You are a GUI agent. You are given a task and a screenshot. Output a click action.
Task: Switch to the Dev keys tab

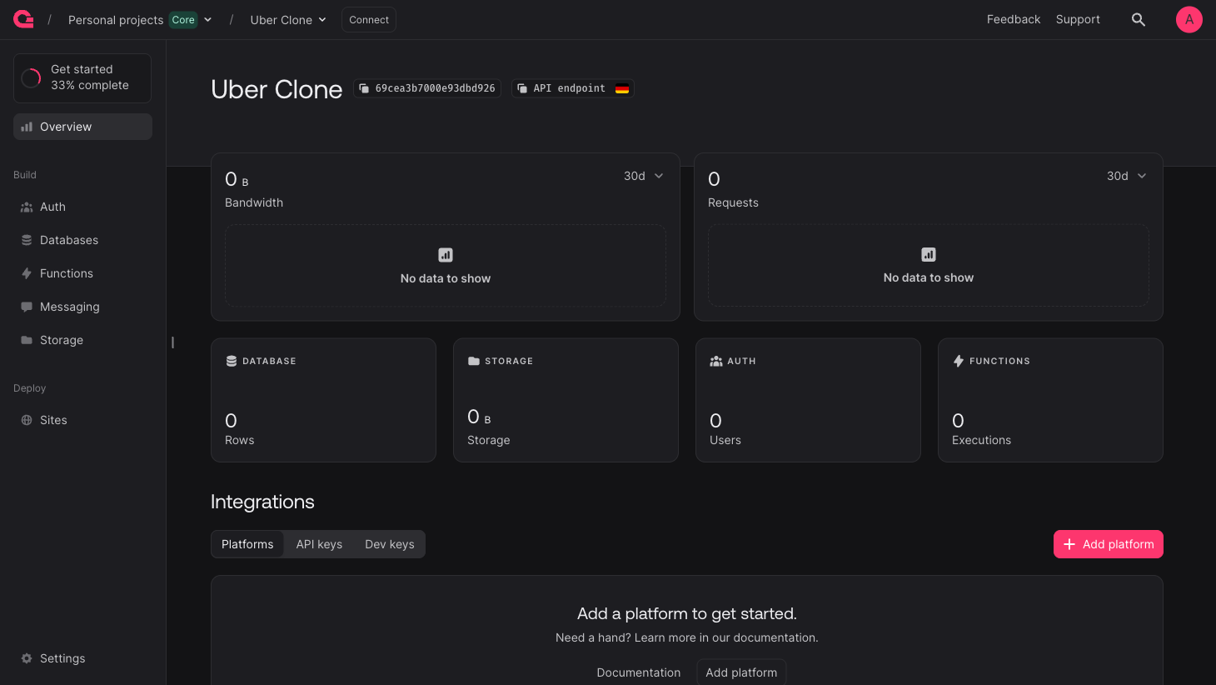point(389,544)
